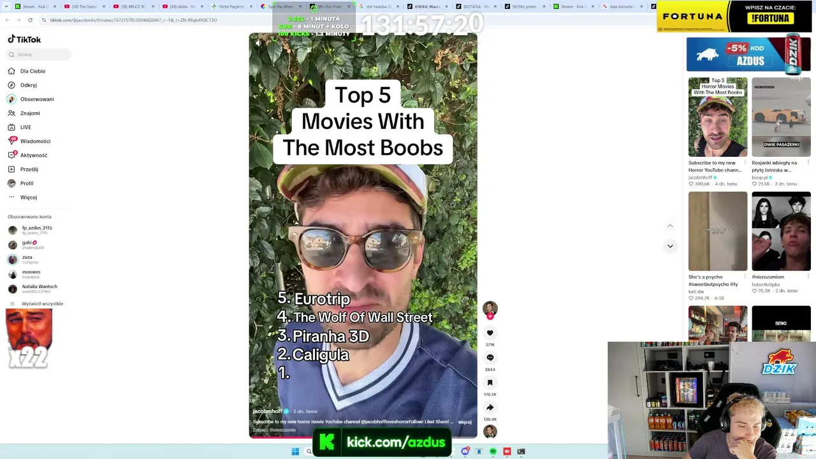Open the Odkryj compass icon
This screenshot has height=459, width=816.
(x=11, y=85)
